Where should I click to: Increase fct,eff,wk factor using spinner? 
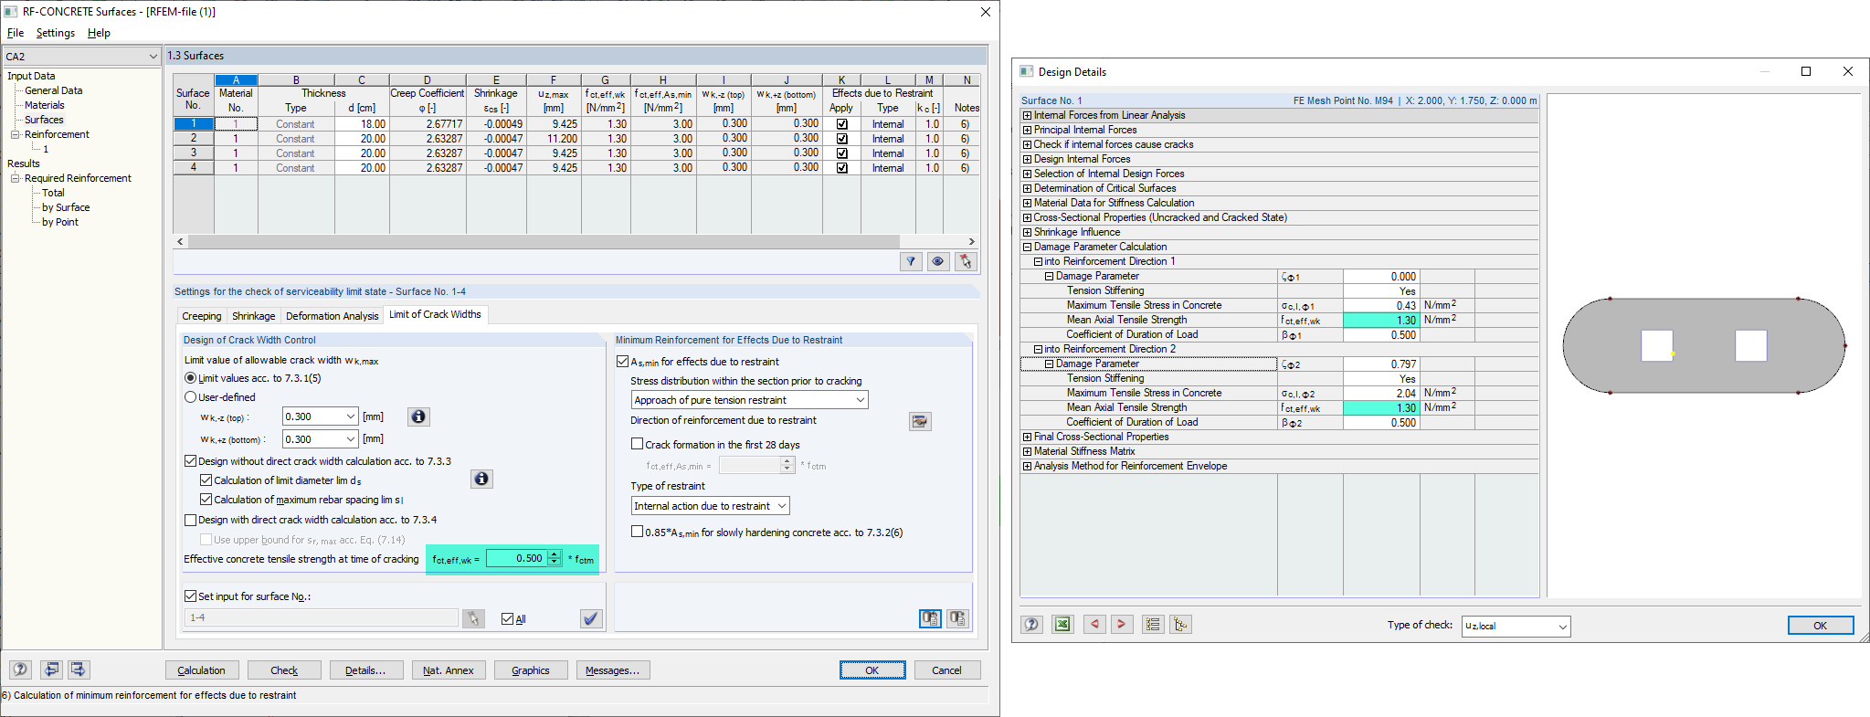[555, 554]
